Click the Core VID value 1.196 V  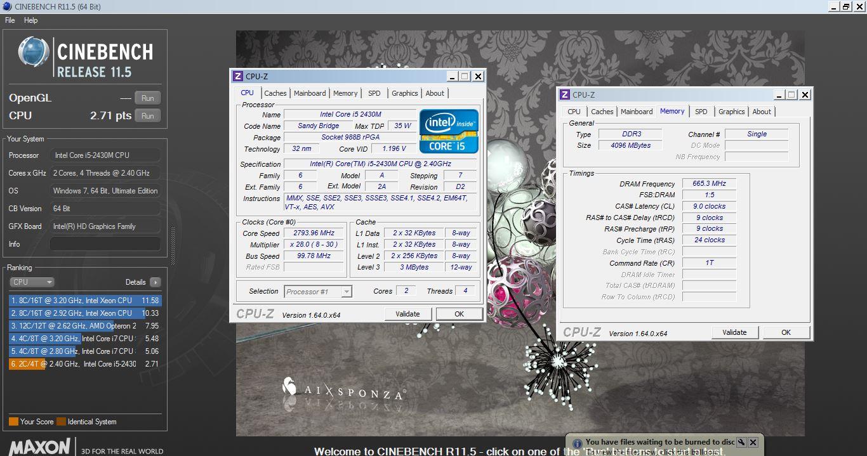(394, 149)
